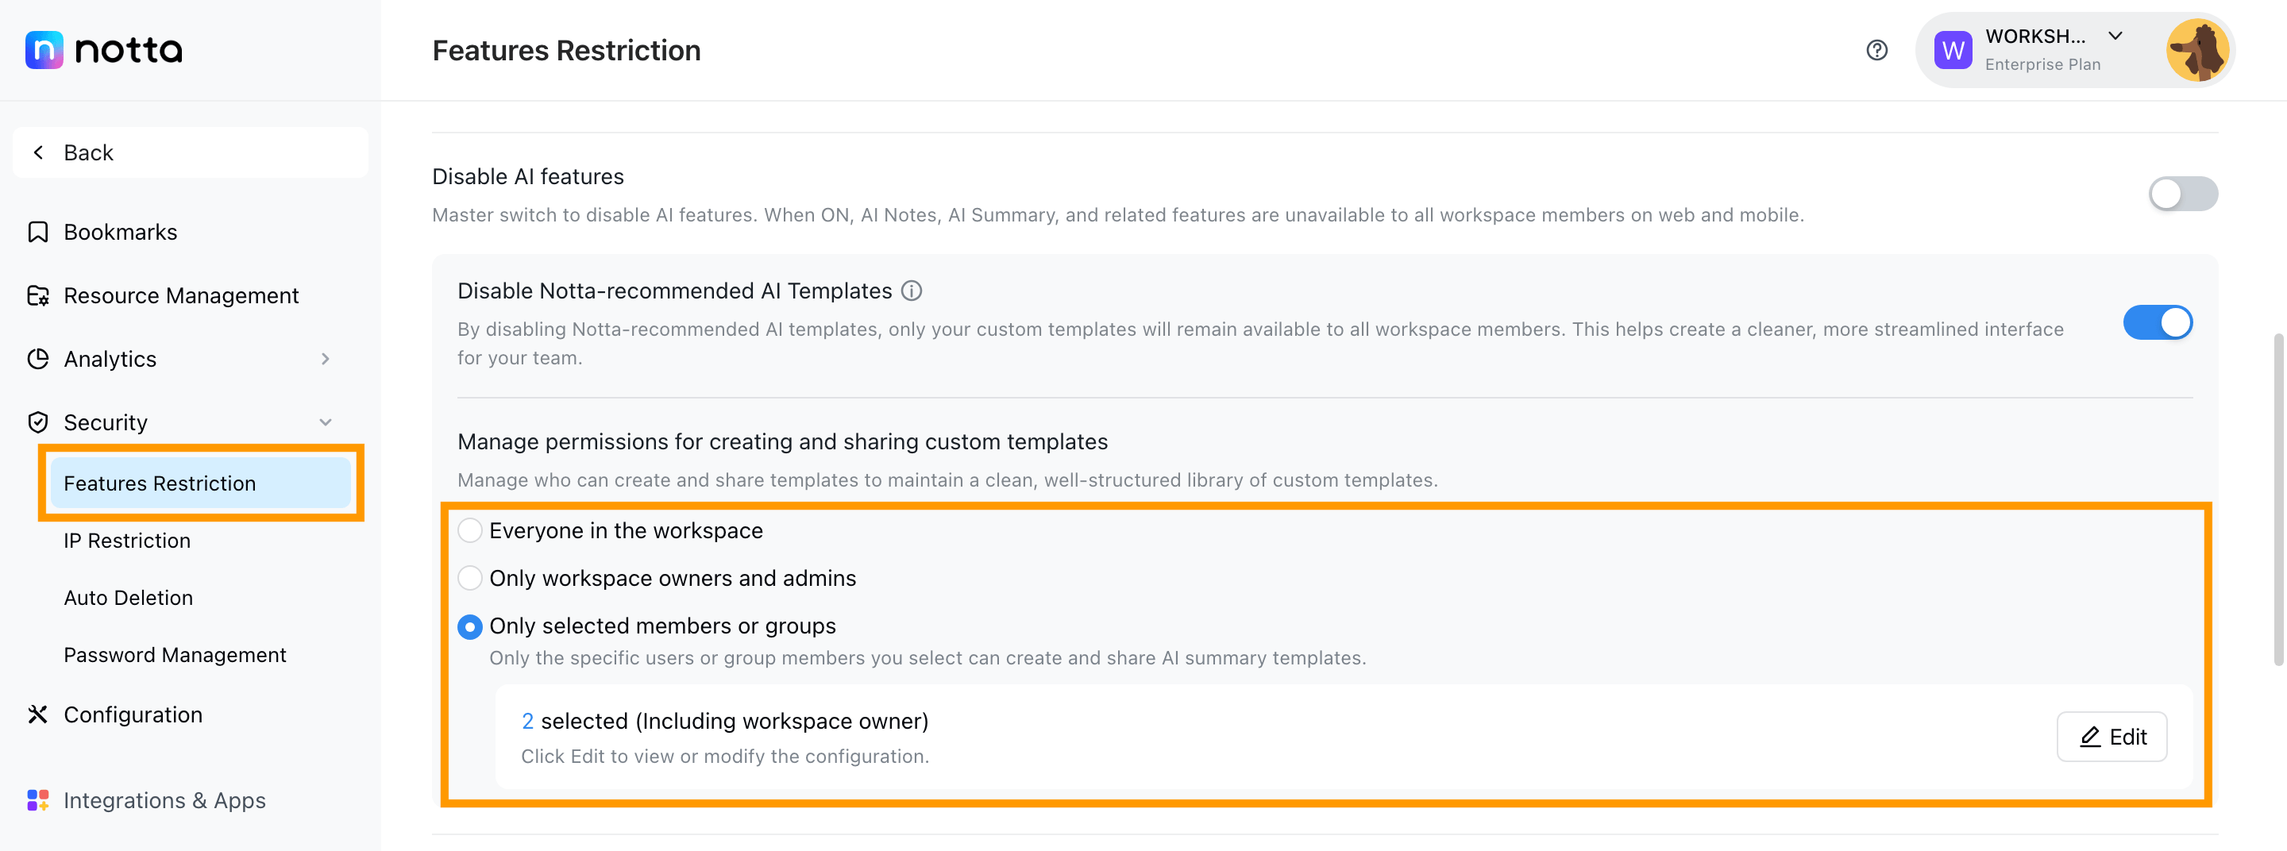Viewport: 2287px width, 851px height.
Task: Click the Resource Management folder icon
Action: pos(37,295)
